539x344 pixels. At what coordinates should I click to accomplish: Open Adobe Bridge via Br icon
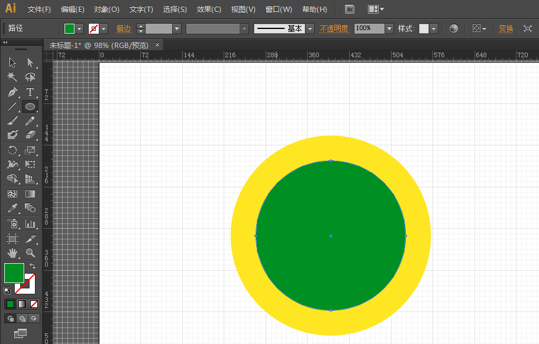coord(350,9)
